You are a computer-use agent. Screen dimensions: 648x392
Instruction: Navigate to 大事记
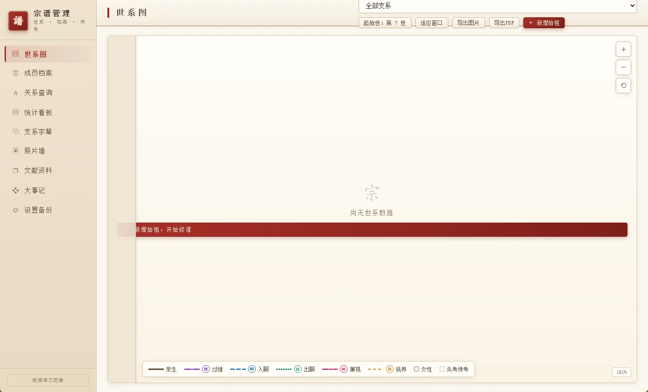tap(48, 190)
